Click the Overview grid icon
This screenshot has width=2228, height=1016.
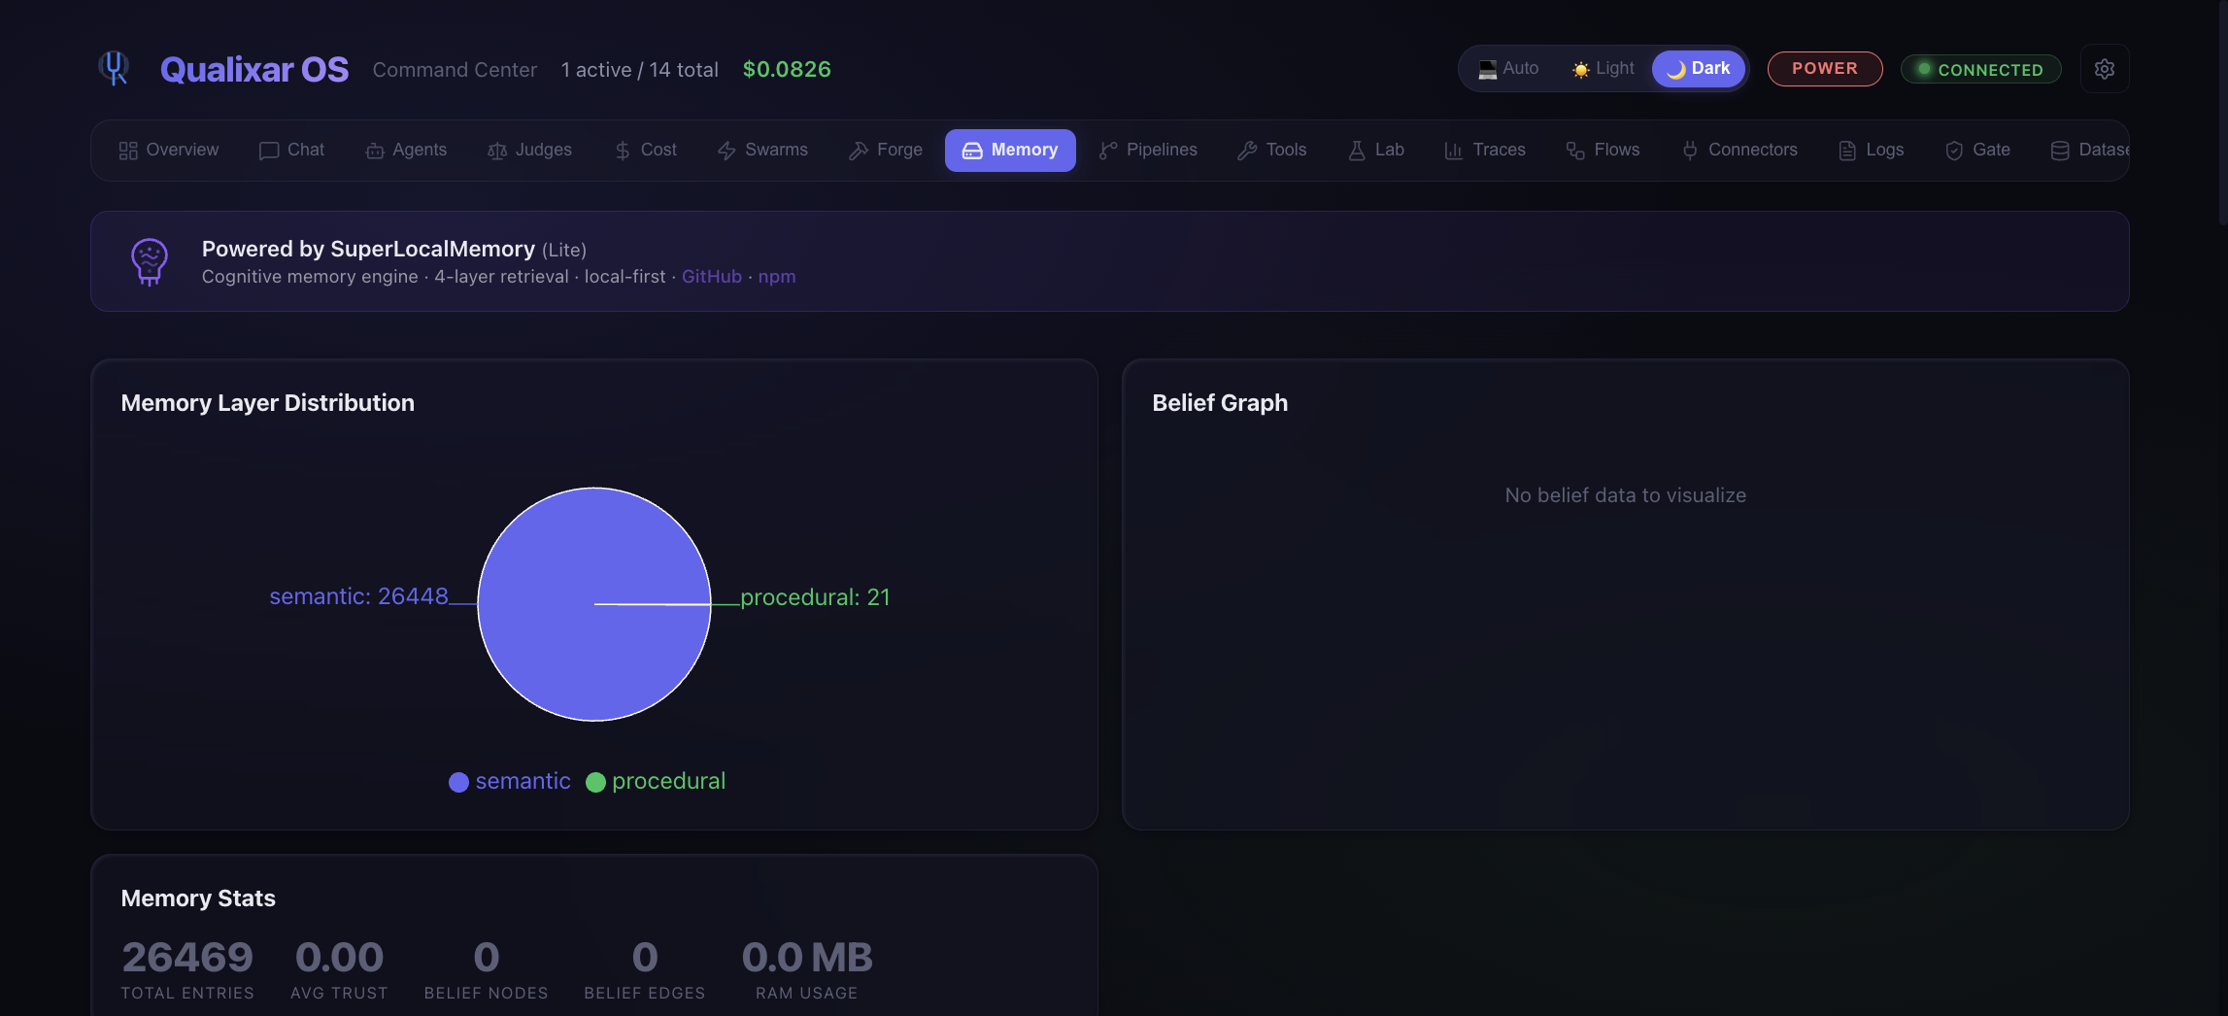click(128, 151)
